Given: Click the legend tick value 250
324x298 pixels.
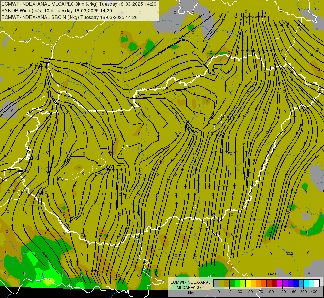Looking at the screenshot, I should pyautogui.click(x=303, y=292).
